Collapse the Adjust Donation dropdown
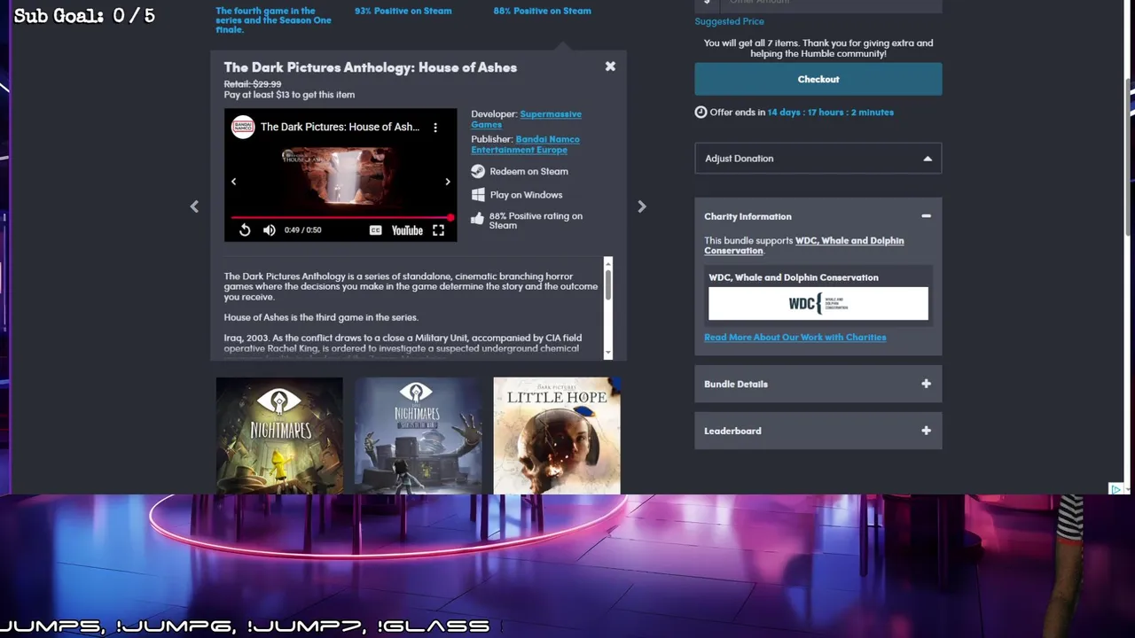This screenshot has height=638, width=1135. pos(818,159)
